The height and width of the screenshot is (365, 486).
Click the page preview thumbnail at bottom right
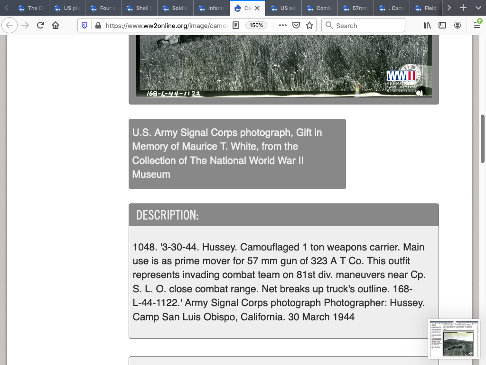(454, 338)
